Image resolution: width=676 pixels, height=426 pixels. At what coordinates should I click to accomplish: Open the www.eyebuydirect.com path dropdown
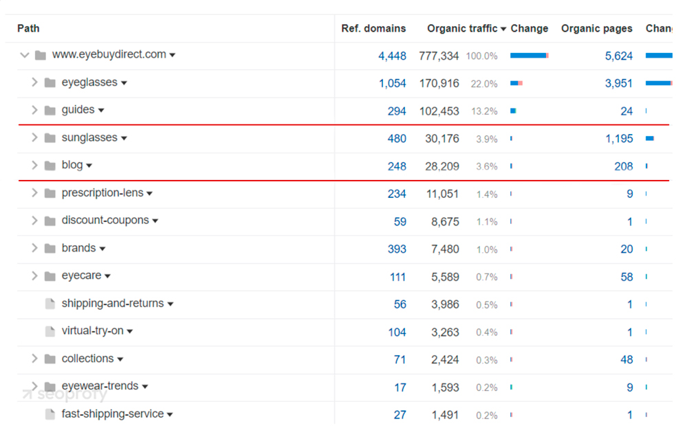[x=173, y=55]
